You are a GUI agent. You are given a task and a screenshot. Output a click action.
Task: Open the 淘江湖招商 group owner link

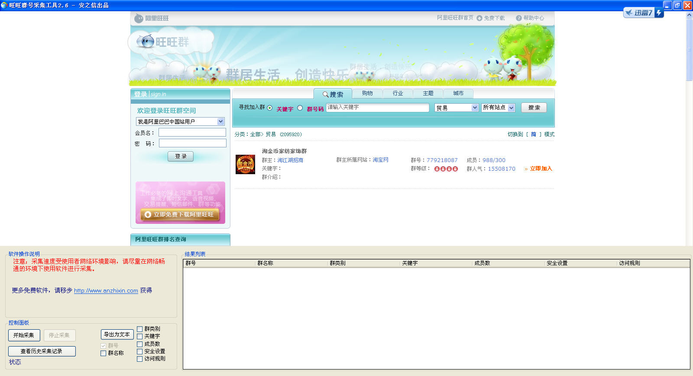tap(290, 160)
